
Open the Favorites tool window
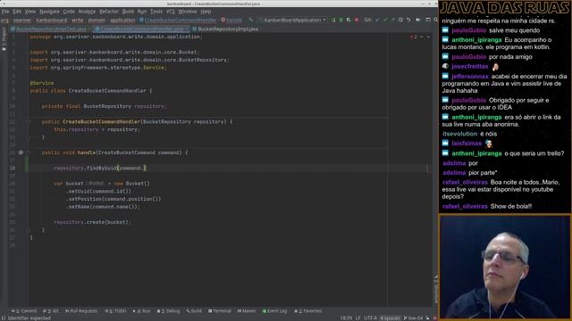click(x=307, y=311)
